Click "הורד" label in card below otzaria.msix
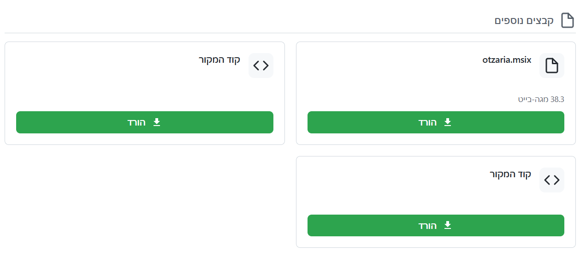Viewport: 586px width, 258px height. tap(427, 225)
